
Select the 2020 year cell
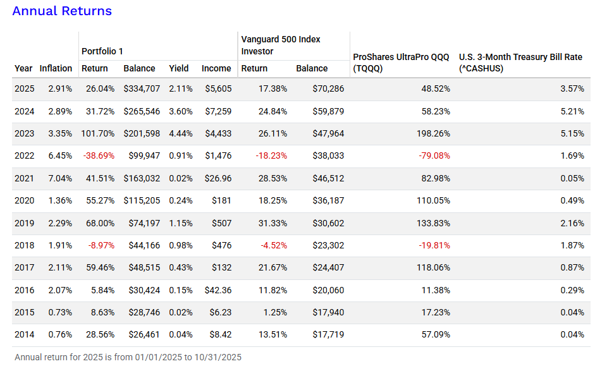point(24,201)
